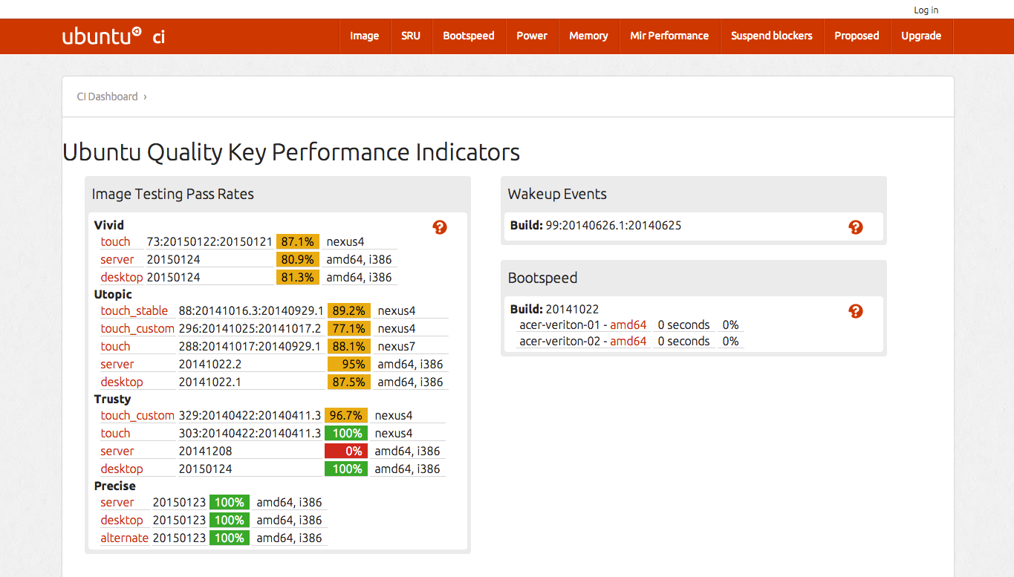This screenshot has height=577, width=1014.
Task: Open Utopic touch_custom link
Action: pos(137,328)
